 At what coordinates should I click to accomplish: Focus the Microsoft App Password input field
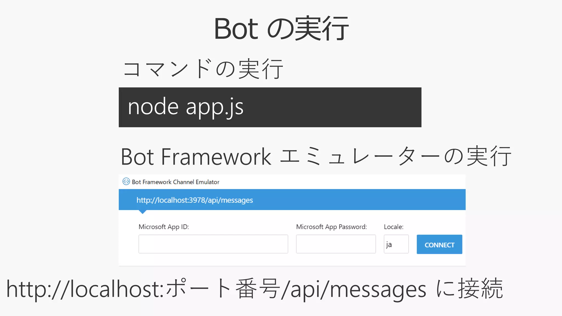(x=336, y=244)
